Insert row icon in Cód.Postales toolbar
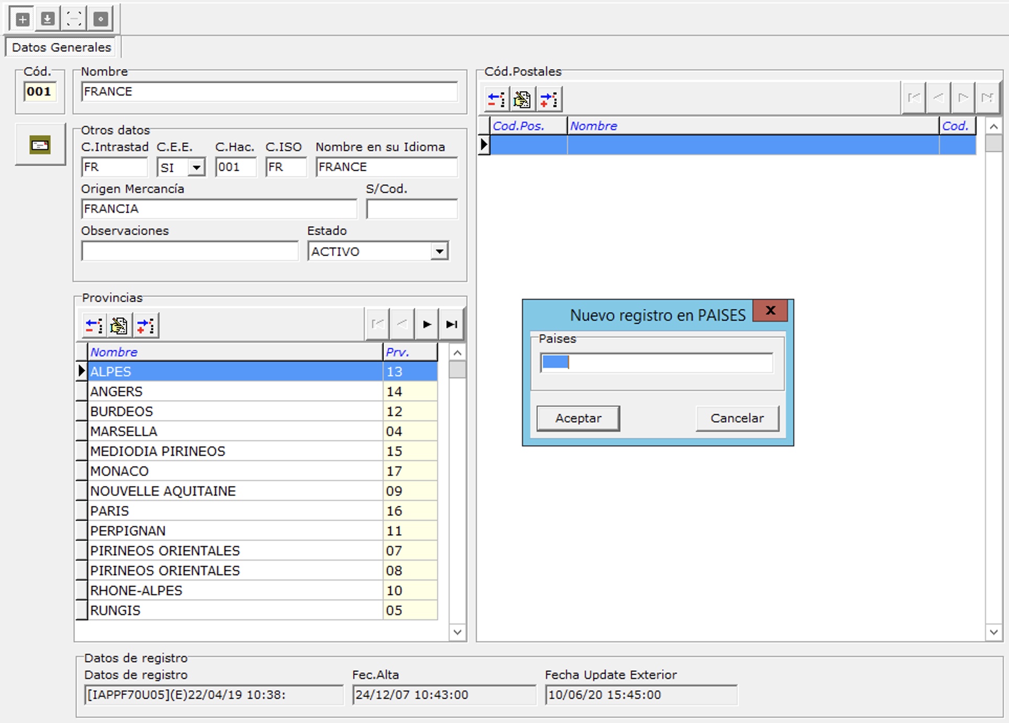 coord(549,99)
